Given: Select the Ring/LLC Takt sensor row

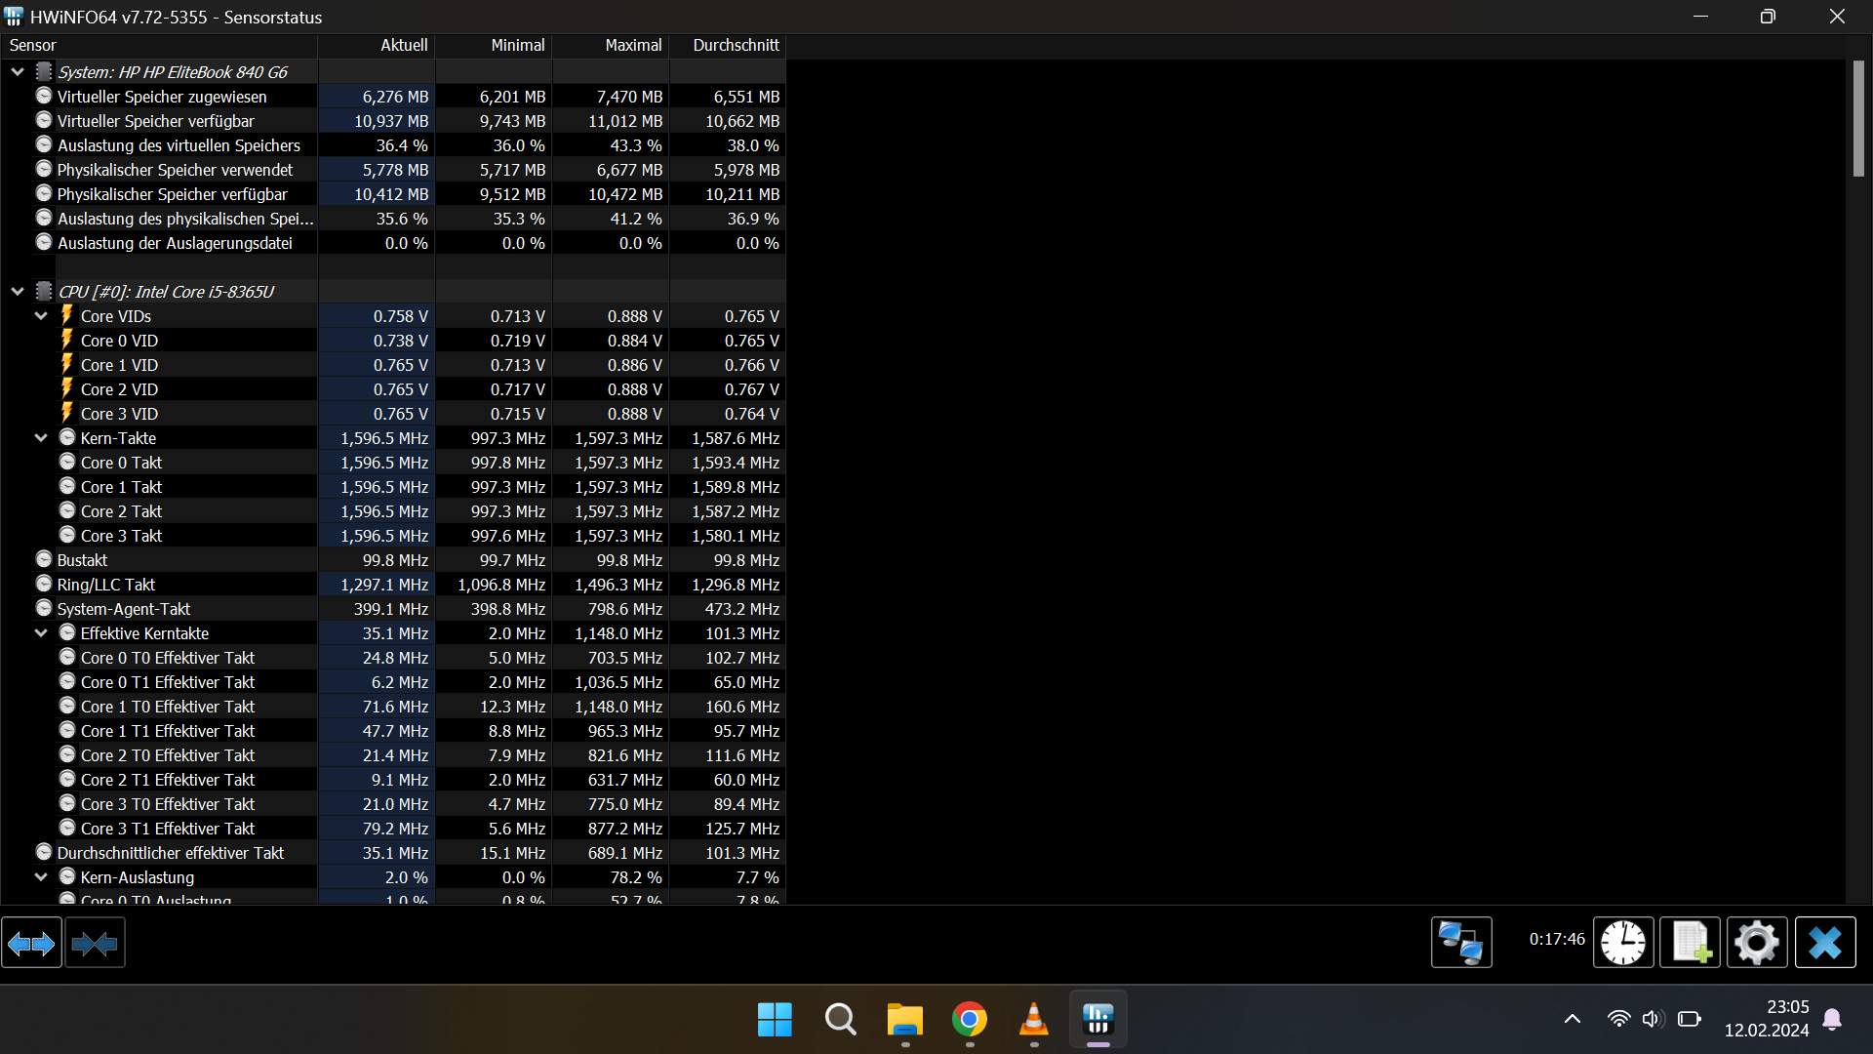Looking at the screenshot, I should point(106,585).
